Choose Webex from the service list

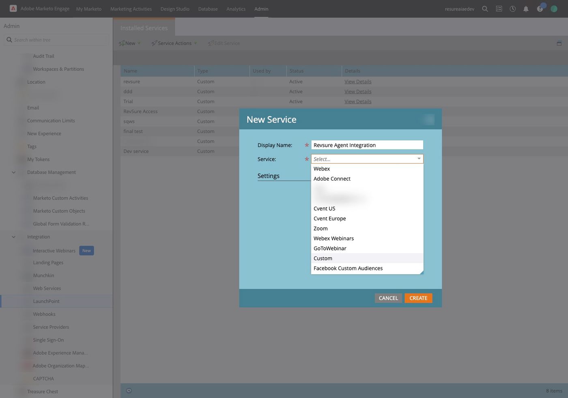(367, 169)
